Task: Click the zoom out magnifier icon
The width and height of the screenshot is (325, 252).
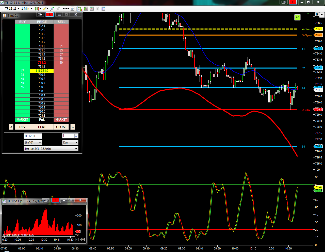Action: tap(58, 9)
